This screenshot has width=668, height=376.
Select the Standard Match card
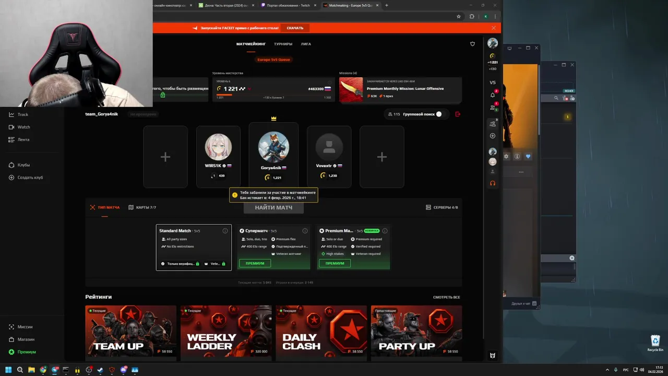pyautogui.click(x=194, y=248)
